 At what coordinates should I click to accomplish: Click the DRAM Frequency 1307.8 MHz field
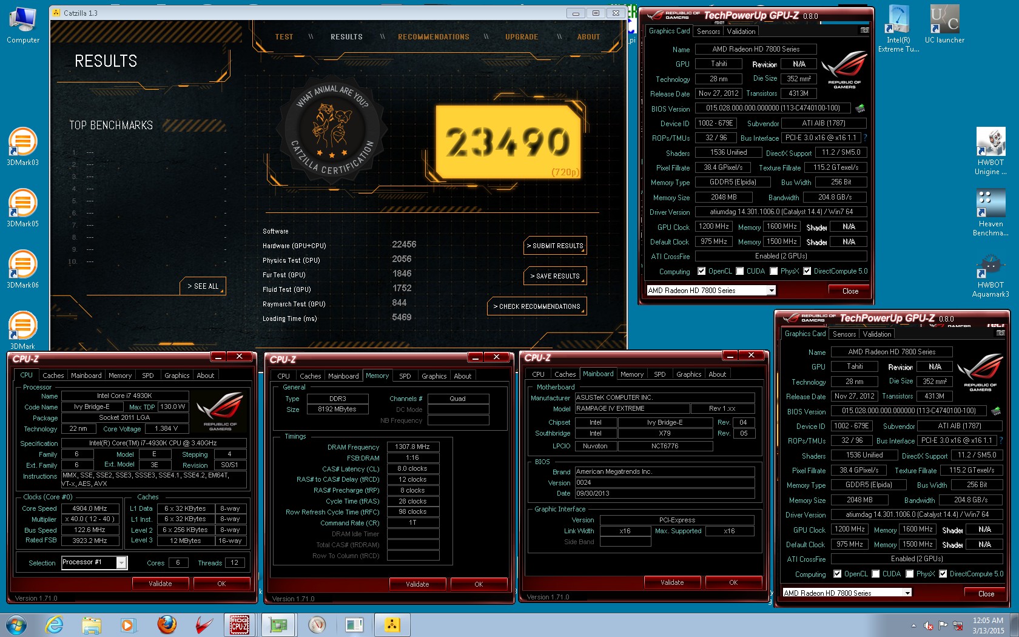coord(412,447)
